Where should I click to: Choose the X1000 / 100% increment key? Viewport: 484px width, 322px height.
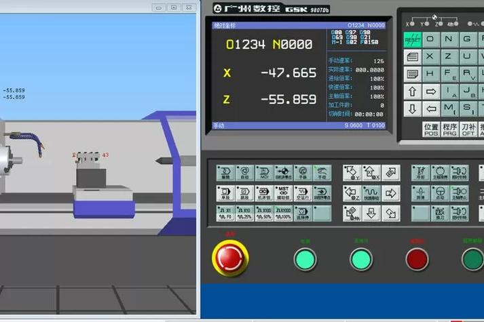[x=283, y=214]
